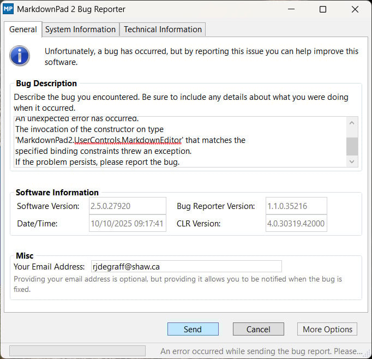
Task: Open the Technical Information tab
Action: click(163, 29)
